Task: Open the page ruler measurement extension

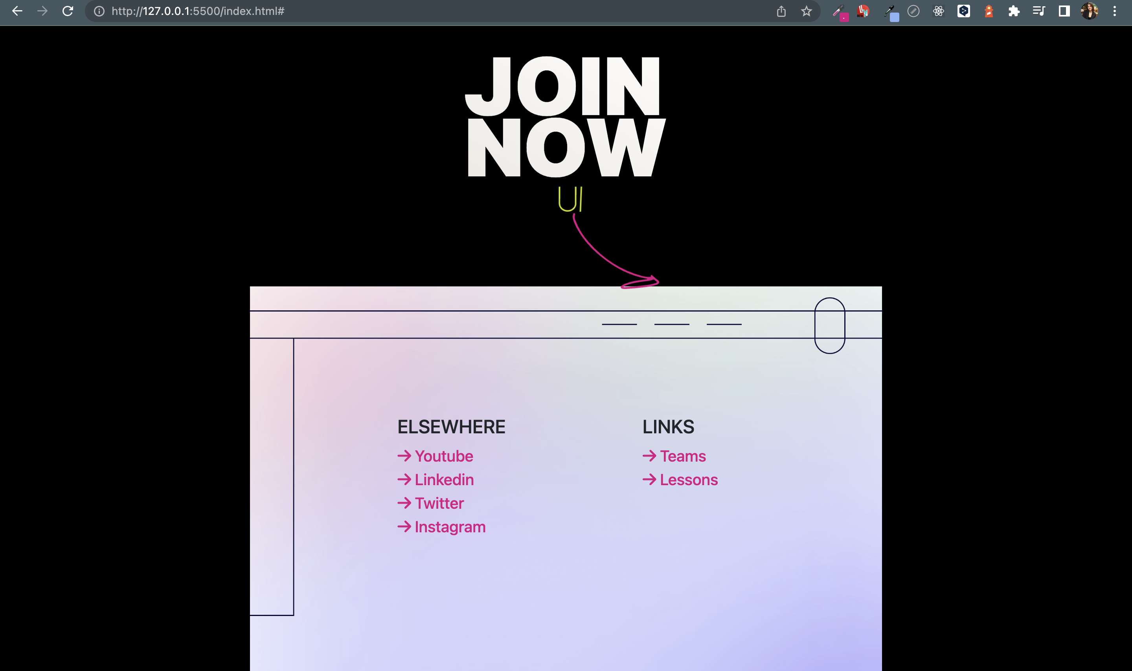Action: (913, 11)
